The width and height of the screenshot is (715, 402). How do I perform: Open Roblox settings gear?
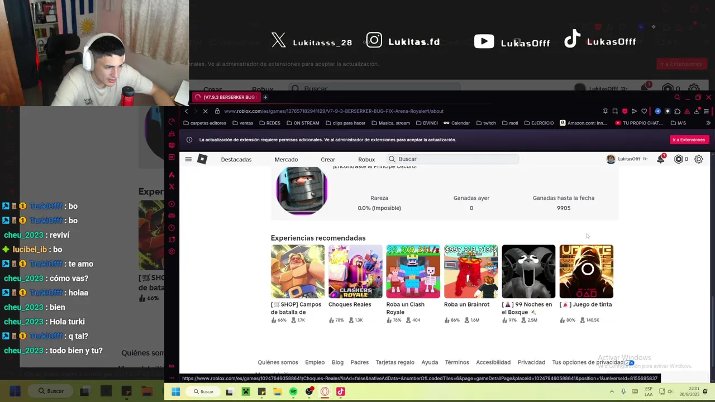pos(699,159)
